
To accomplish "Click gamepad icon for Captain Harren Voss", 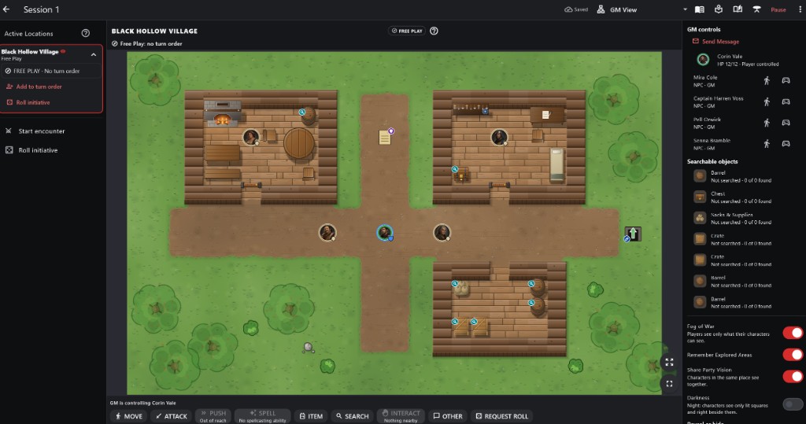I will (786, 101).
